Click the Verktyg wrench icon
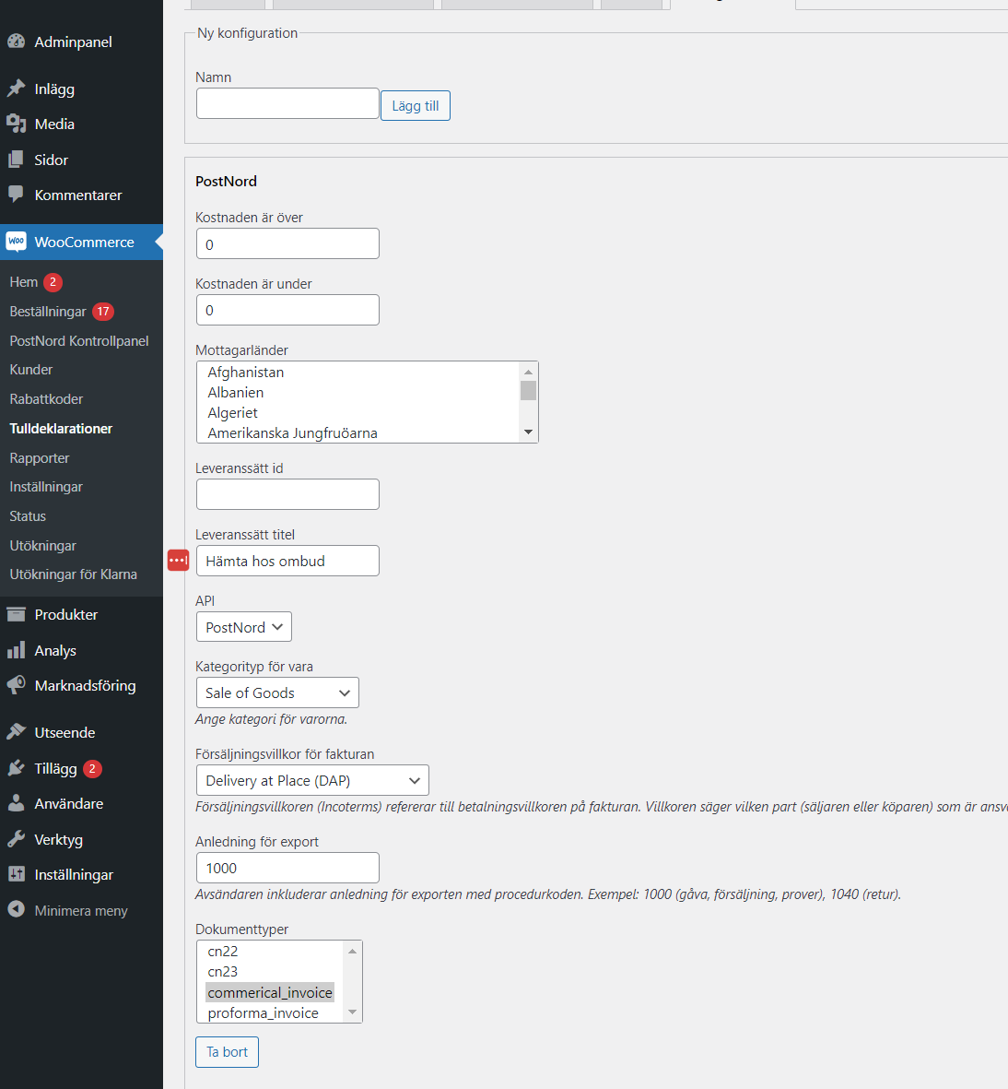The height and width of the screenshot is (1089, 1008). pos(16,840)
